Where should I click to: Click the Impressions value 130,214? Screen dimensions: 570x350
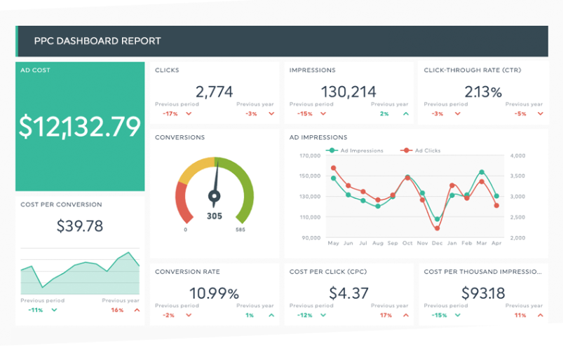point(348,92)
